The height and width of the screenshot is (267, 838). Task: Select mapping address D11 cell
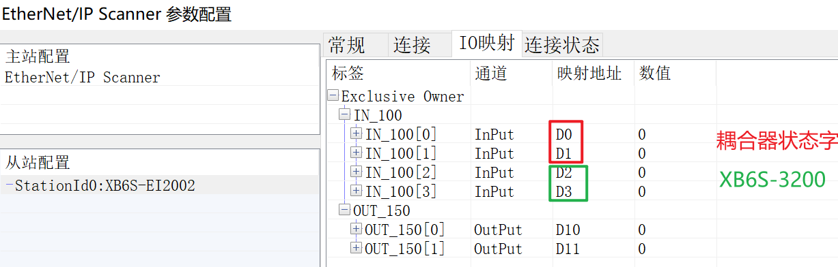click(x=568, y=249)
